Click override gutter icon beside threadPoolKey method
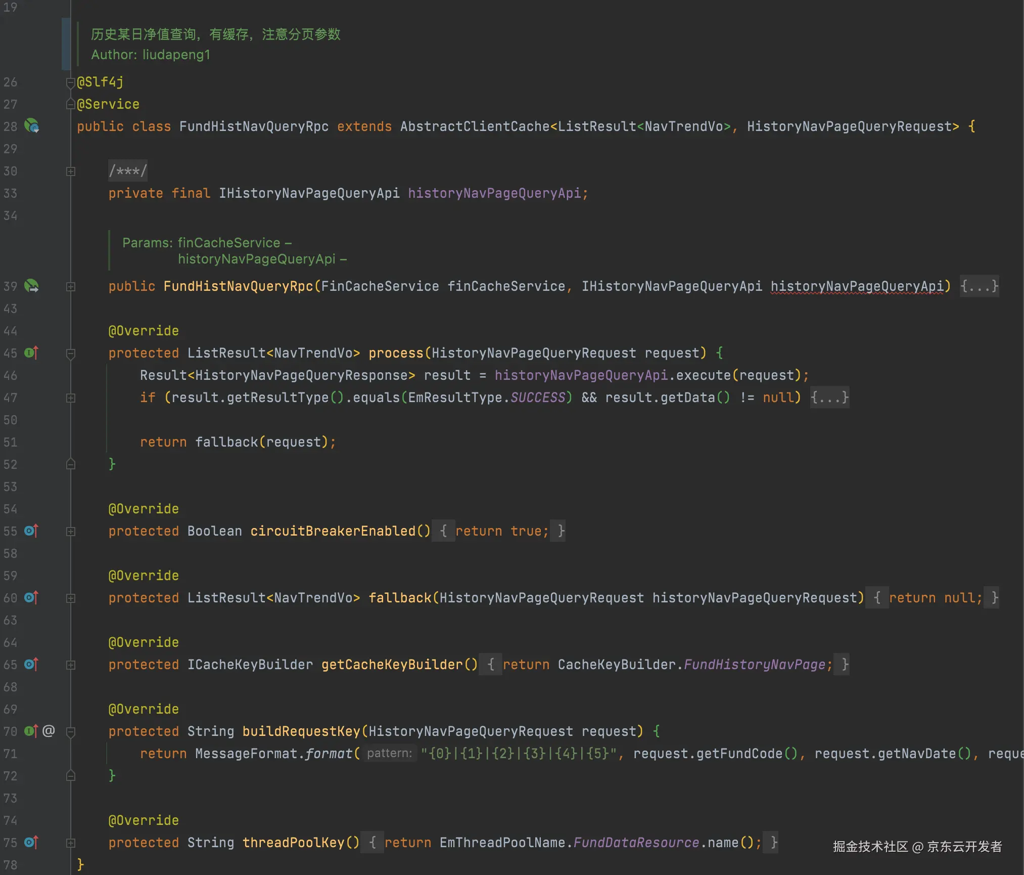The height and width of the screenshot is (875, 1024). click(x=31, y=842)
